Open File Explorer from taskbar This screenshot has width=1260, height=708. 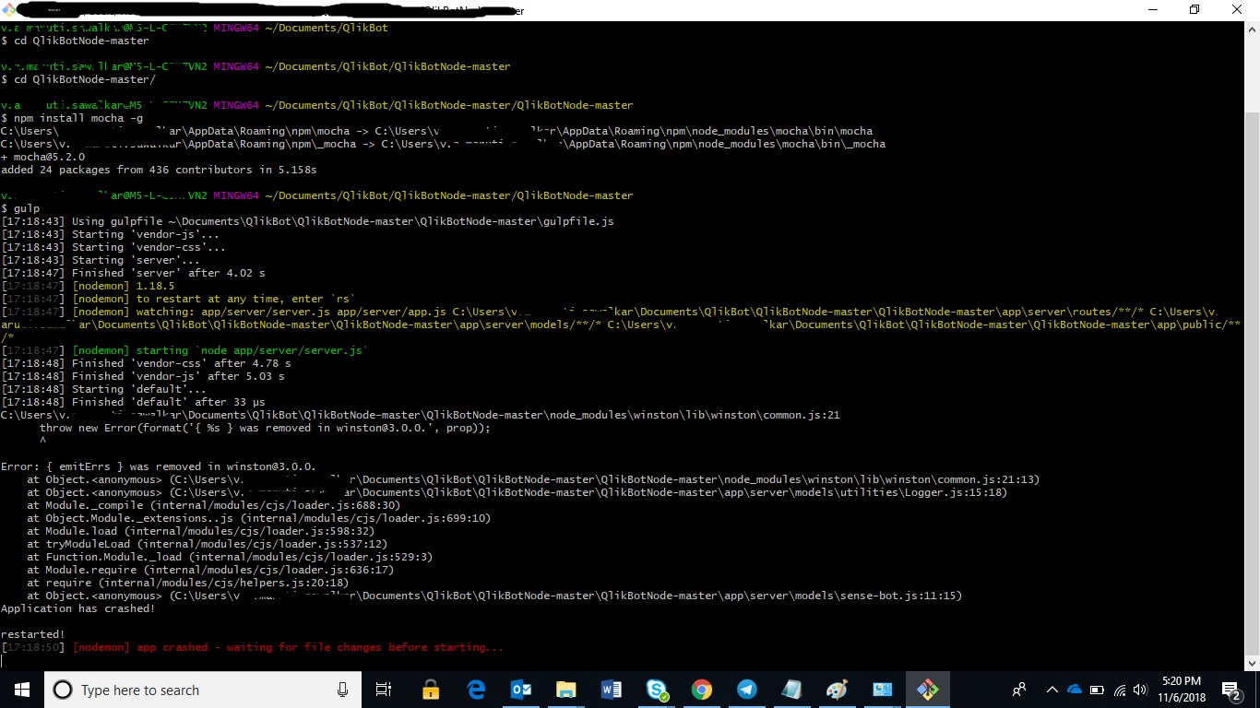tap(566, 690)
